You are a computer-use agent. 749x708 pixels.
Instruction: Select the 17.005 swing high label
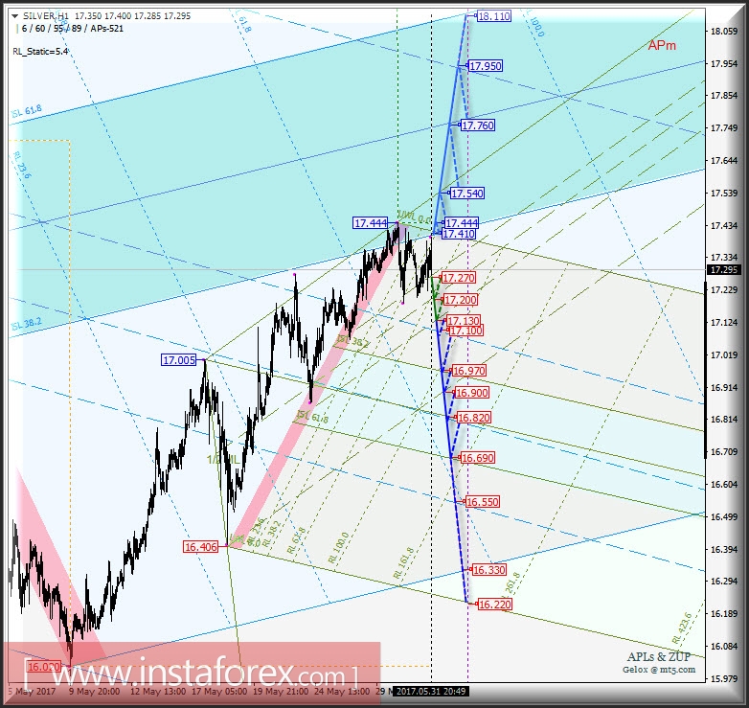click(179, 360)
